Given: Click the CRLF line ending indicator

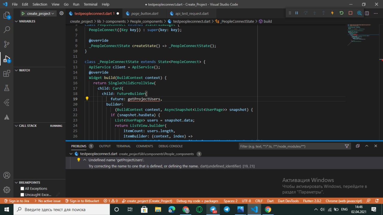Looking at the screenshot, I should (x=259, y=201).
